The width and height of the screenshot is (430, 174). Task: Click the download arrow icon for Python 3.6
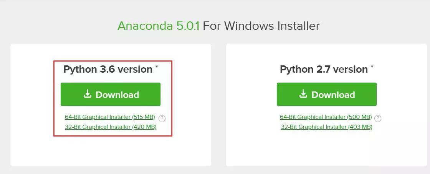tap(87, 94)
